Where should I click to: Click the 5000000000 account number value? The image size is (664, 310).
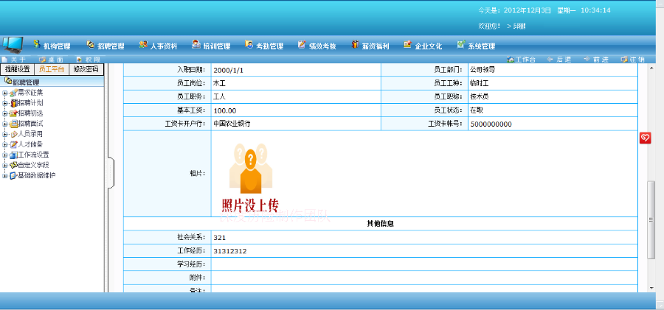tap(491, 124)
